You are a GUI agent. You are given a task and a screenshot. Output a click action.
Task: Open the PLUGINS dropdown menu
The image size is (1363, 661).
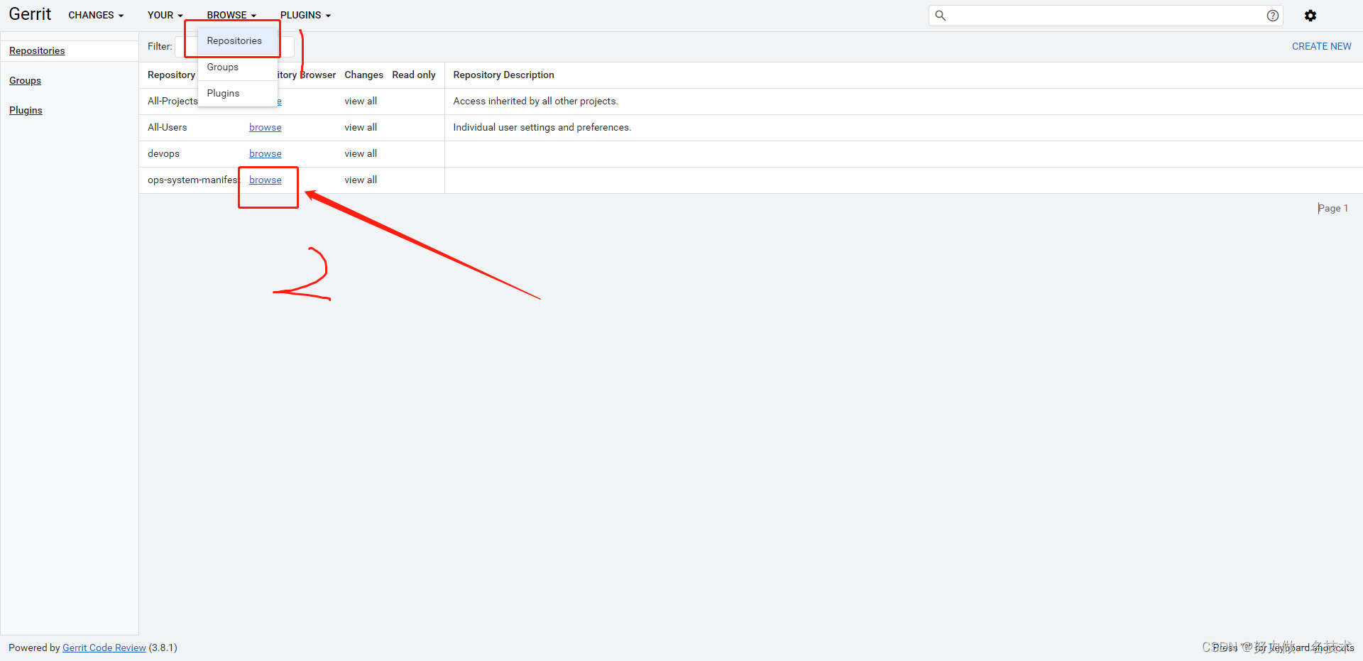coord(305,15)
